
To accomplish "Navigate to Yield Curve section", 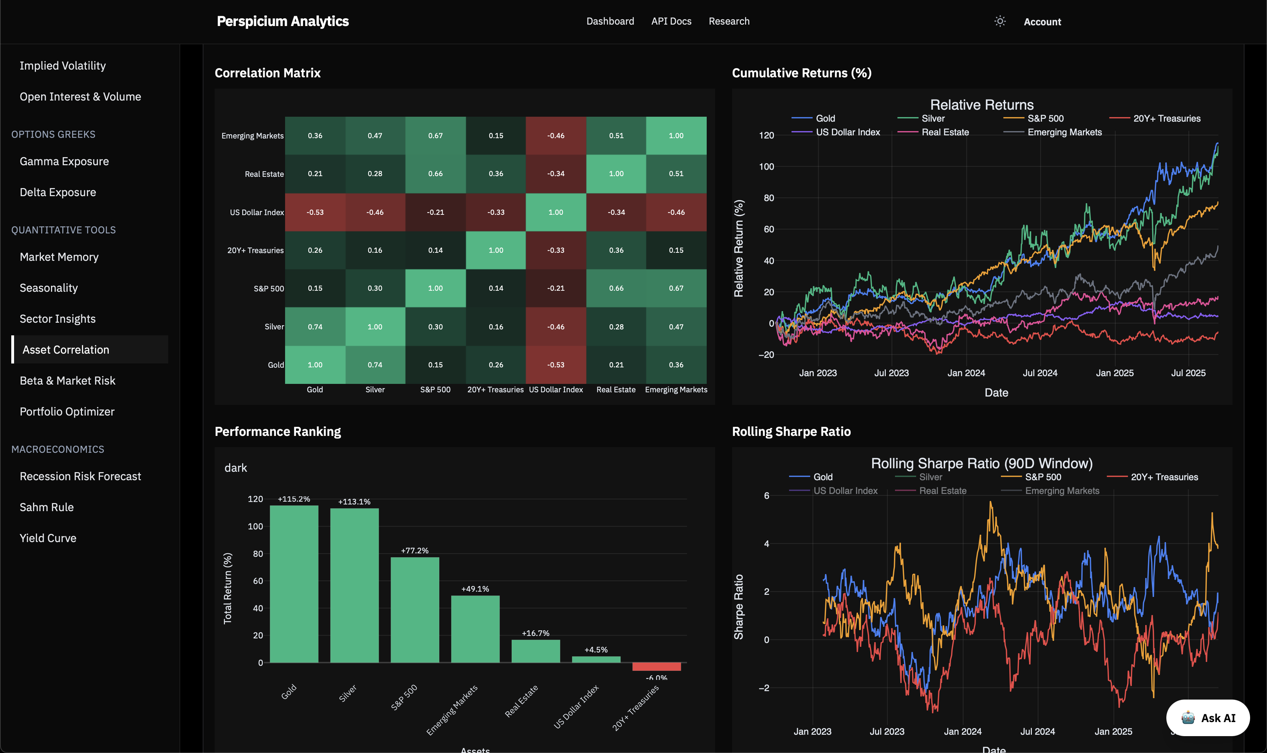I will point(48,538).
